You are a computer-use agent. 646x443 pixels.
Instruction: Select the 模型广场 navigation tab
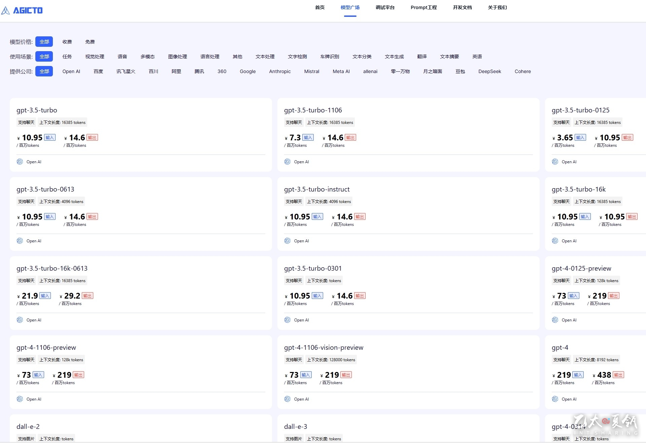[350, 7]
